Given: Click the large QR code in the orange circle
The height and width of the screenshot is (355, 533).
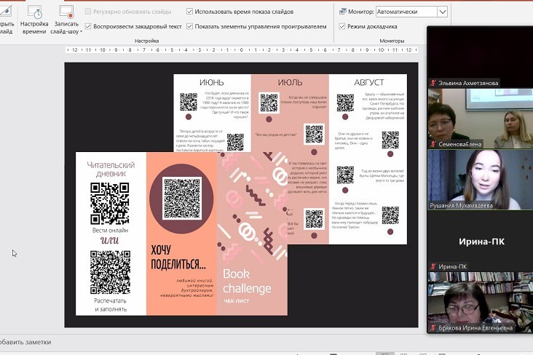Looking at the screenshot, I should 181,199.
